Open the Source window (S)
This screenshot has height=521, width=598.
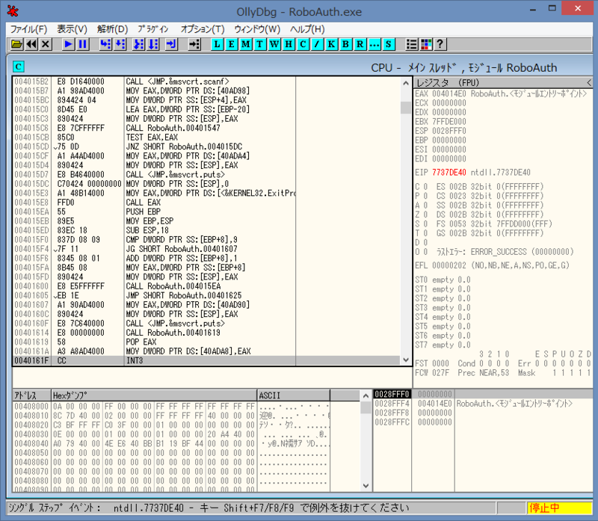[x=389, y=44]
